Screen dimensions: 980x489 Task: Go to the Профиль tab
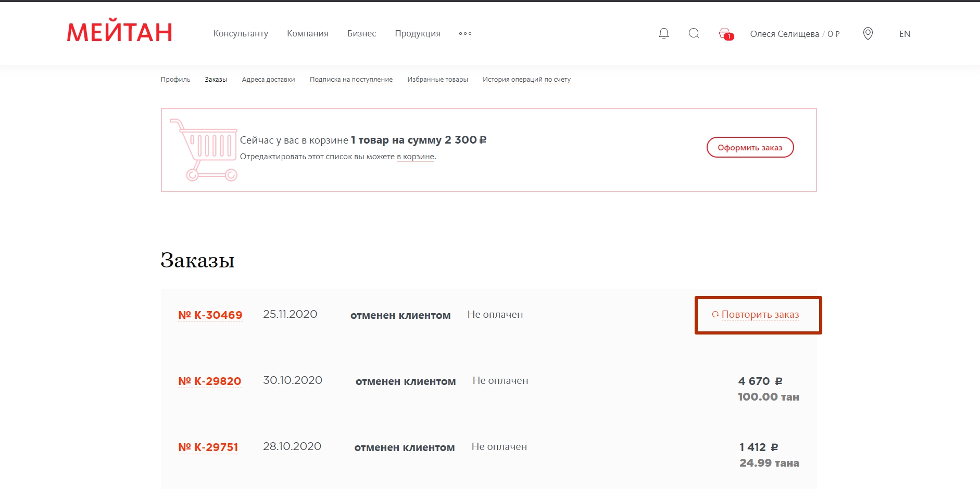pos(175,80)
